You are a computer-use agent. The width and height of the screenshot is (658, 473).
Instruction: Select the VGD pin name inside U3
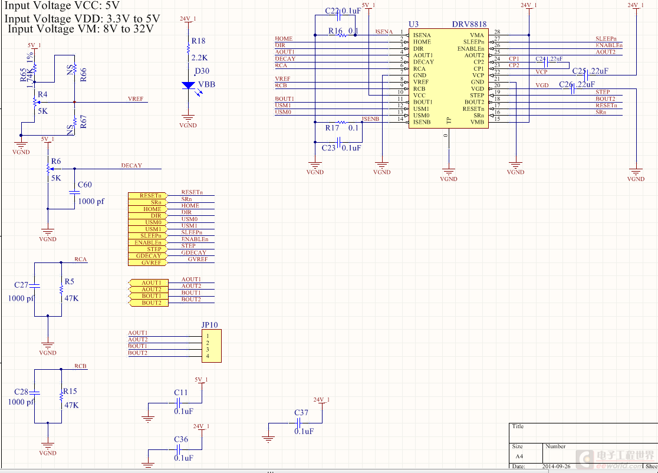[x=478, y=89]
